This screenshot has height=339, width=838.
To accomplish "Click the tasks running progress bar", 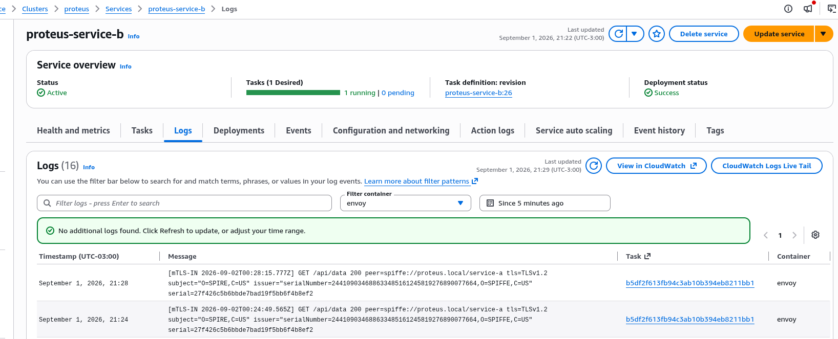I will pos(293,93).
